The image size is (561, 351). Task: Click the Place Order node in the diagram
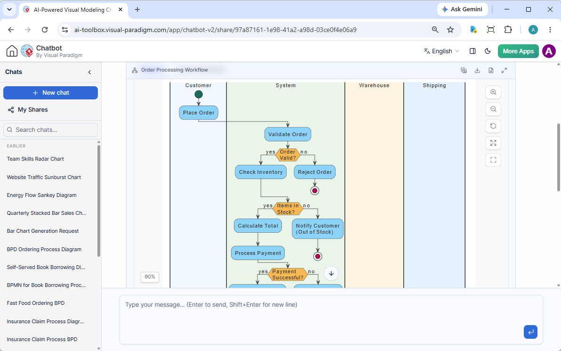point(199,113)
